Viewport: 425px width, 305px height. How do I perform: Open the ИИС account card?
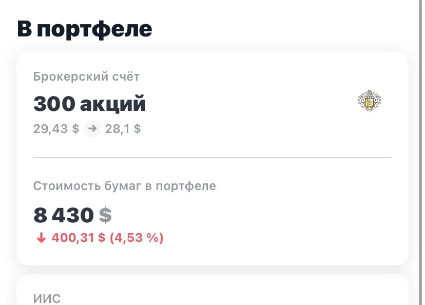point(212,290)
